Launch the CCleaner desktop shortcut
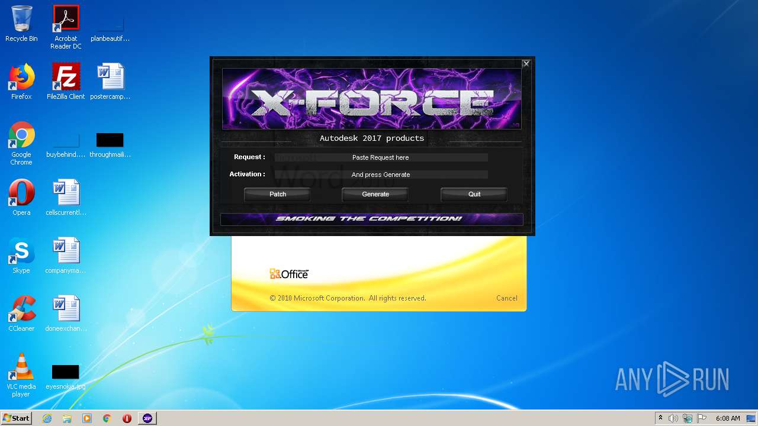758x426 pixels. (x=21, y=314)
